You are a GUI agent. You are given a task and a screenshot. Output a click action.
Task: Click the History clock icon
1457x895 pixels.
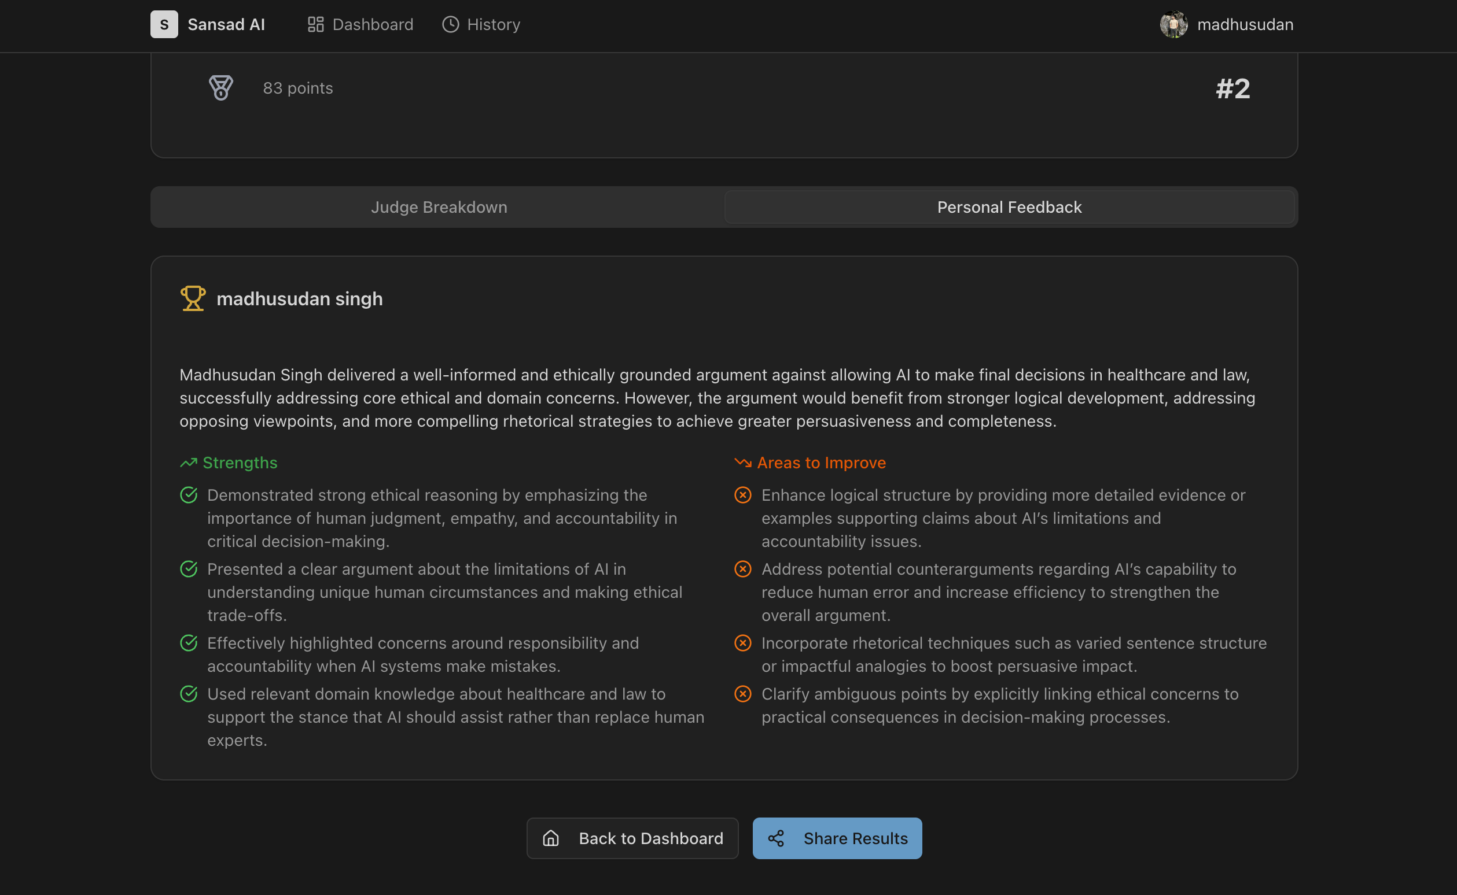point(451,24)
